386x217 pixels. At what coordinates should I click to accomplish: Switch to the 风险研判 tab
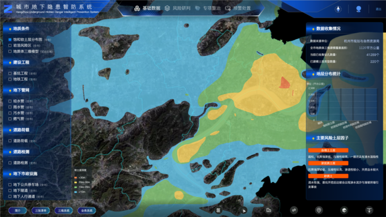(177, 8)
